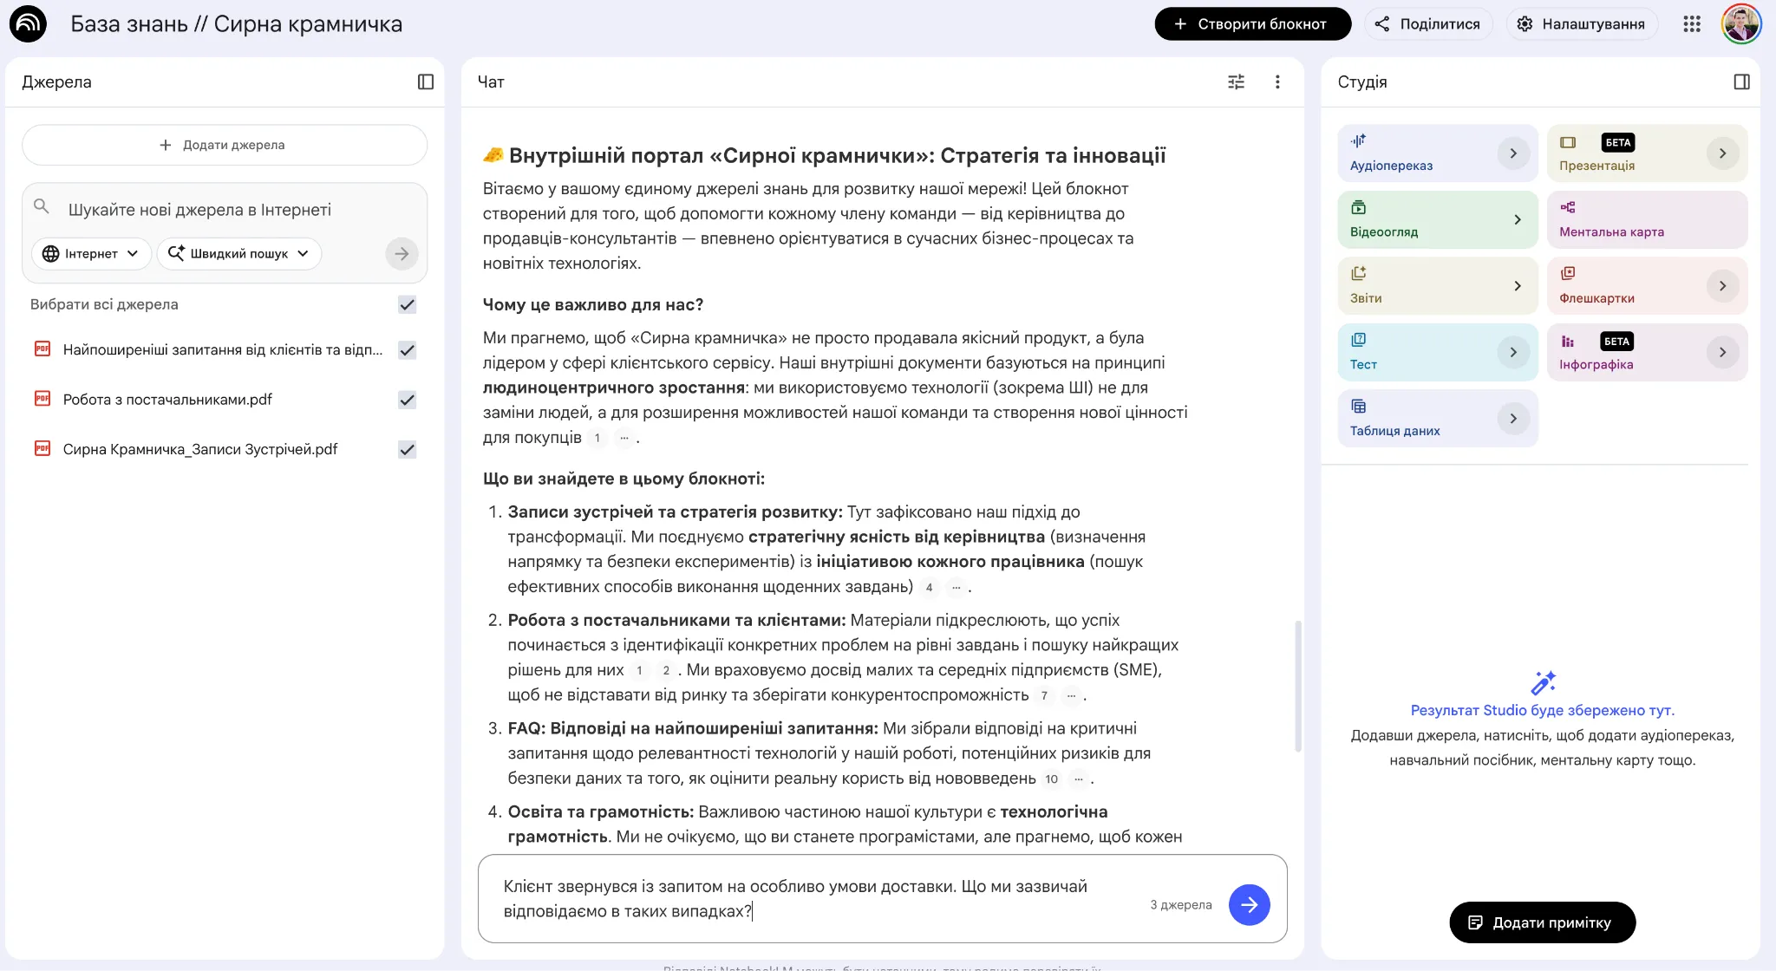Open Налаштування settings menu
This screenshot has width=1776, height=971.
tap(1581, 24)
